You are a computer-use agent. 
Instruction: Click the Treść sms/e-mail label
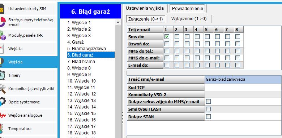pos(166,79)
